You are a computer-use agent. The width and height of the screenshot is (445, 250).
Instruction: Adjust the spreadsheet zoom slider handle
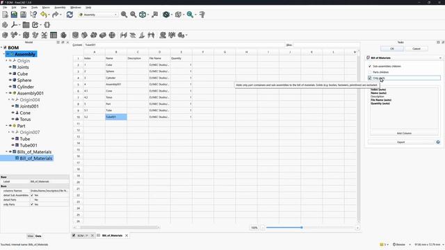click(302, 228)
